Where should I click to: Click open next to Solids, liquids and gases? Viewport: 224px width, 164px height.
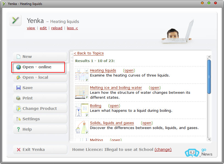(x=147, y=123)
